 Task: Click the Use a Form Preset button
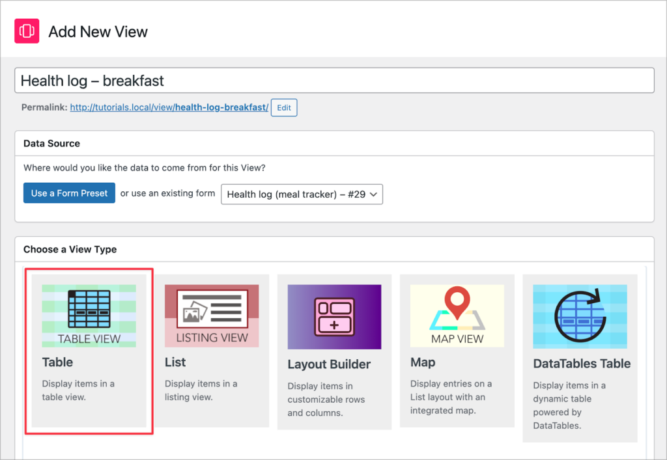click(69, 193)
